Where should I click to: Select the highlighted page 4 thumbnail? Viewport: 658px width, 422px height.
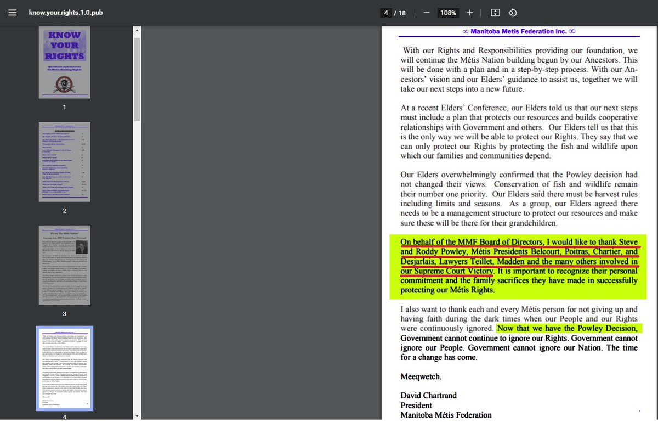coord(64,368)
